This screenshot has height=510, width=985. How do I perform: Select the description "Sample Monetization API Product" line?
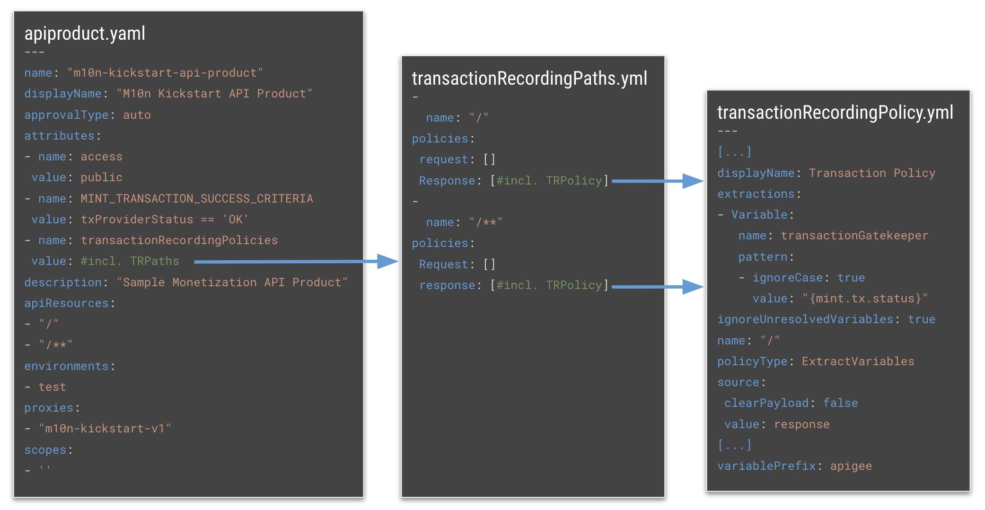[x=186, y=282]
